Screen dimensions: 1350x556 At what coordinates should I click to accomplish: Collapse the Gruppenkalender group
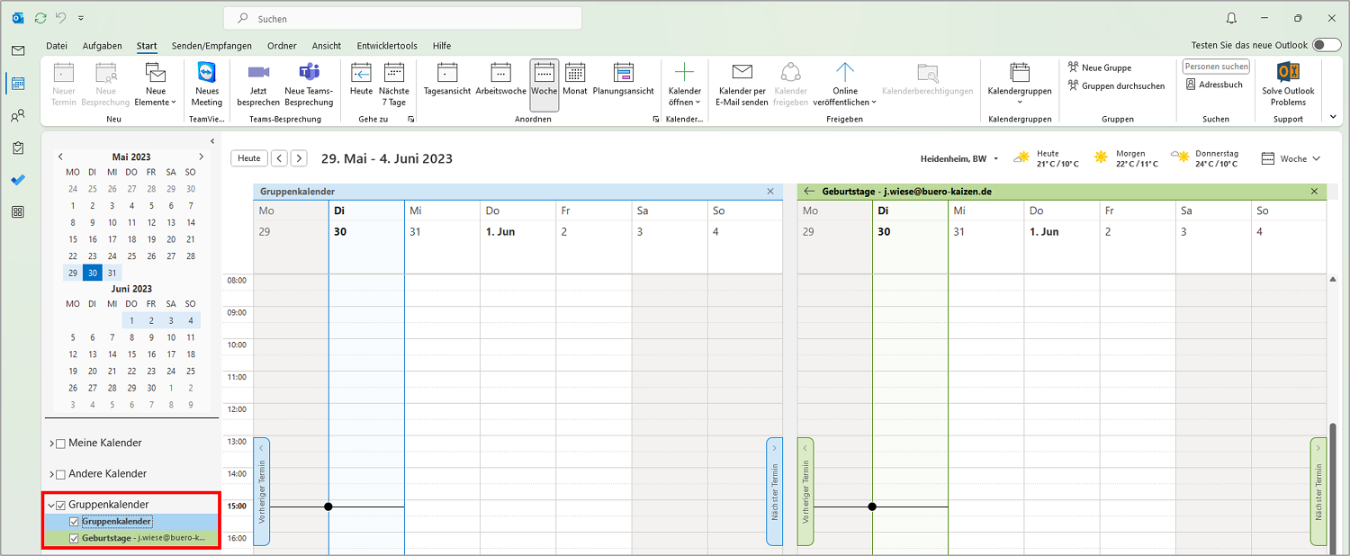pos(51,506)
